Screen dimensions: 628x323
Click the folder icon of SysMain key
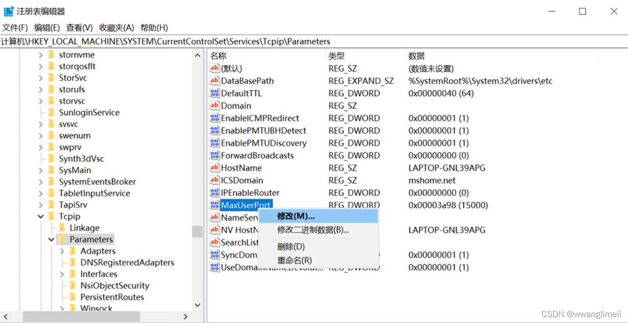point(51,170)
